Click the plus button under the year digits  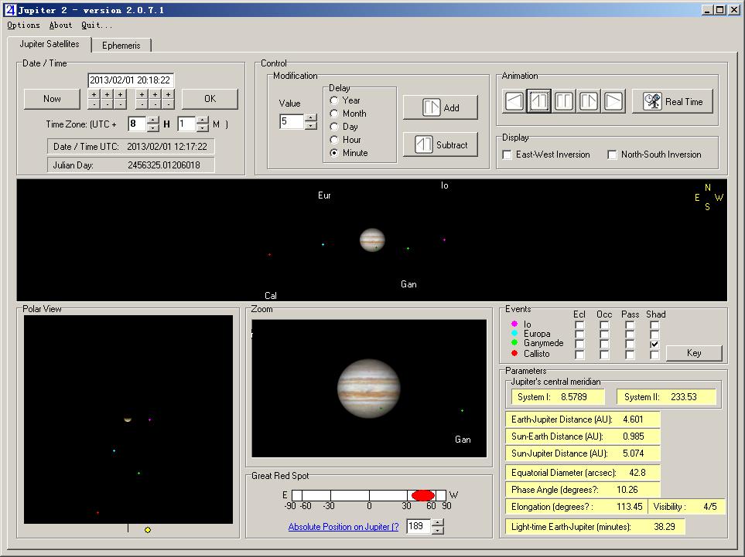pos(94,94)
